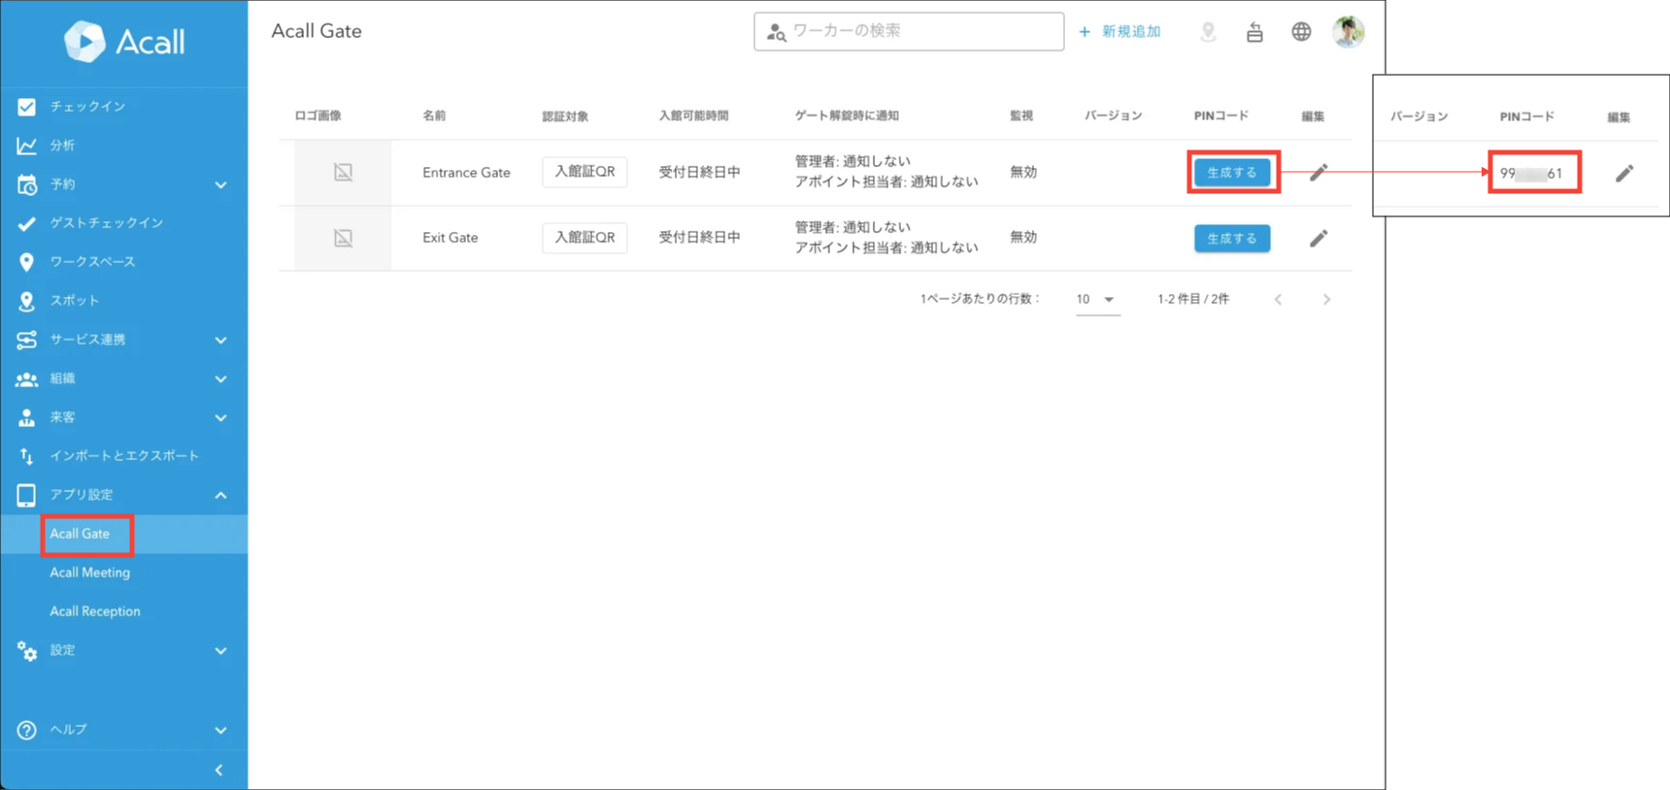Generate PIN code for Exit Gate
Viewport: 1670px width, 790px height.
tap(1232, 238)
